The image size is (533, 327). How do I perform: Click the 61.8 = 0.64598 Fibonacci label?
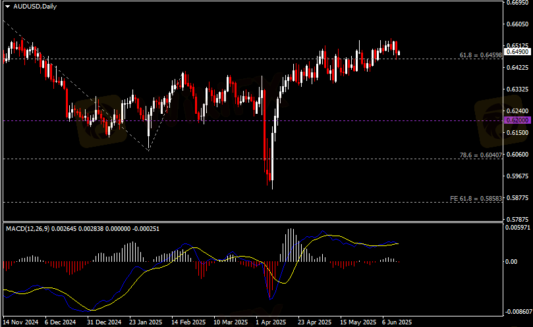pyautogui.click(x=480, y=55)
